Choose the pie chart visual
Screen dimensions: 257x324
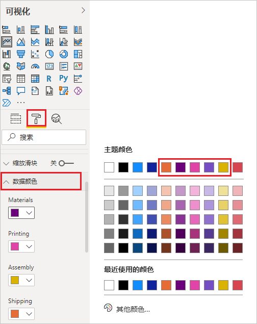click(x=49, y=54)
